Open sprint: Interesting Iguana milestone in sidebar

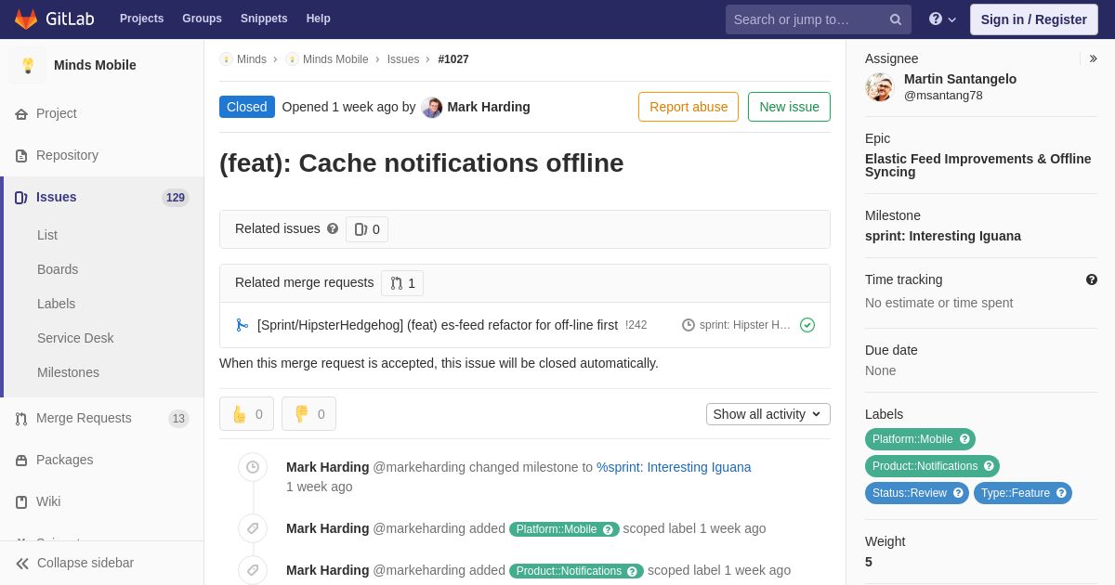[x=943, y=236]
